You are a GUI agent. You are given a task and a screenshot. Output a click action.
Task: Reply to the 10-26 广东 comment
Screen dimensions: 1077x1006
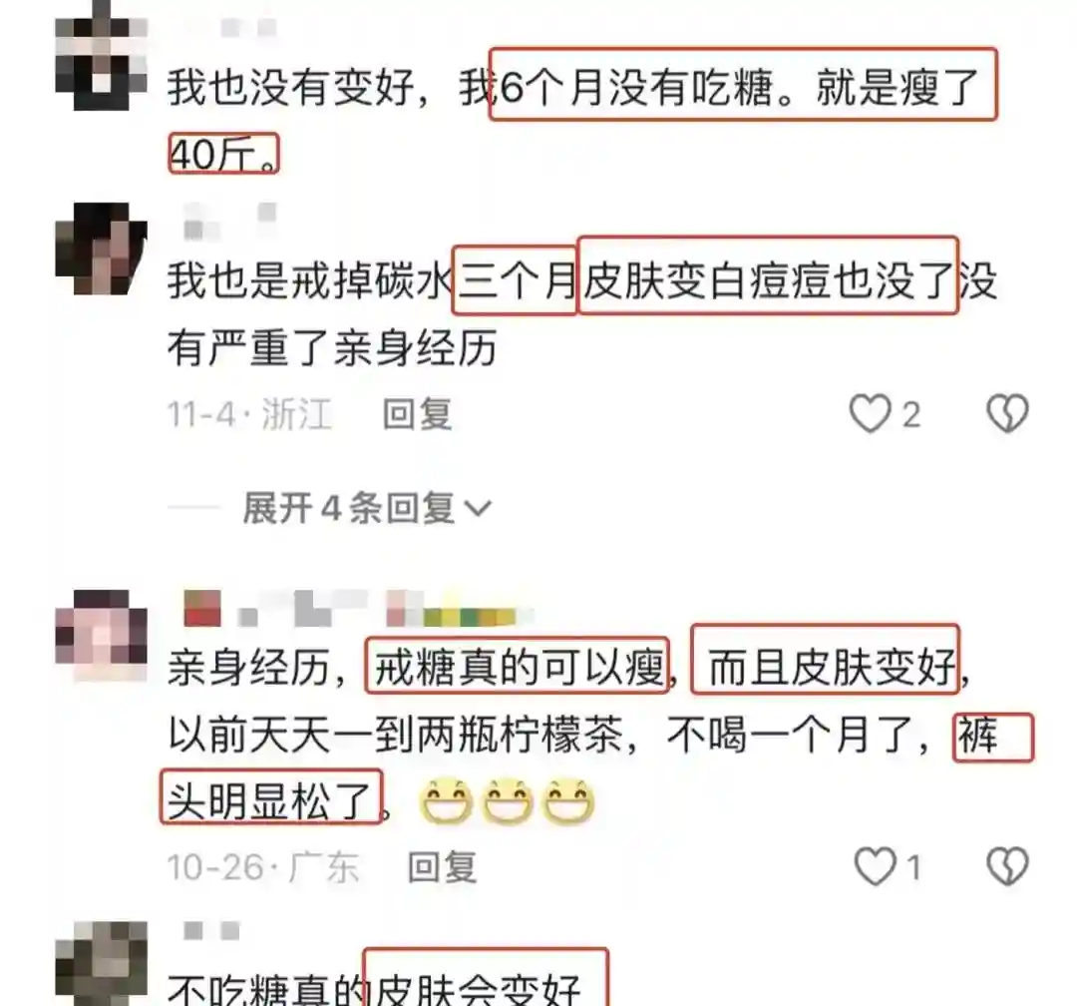[x=442, y=867]
